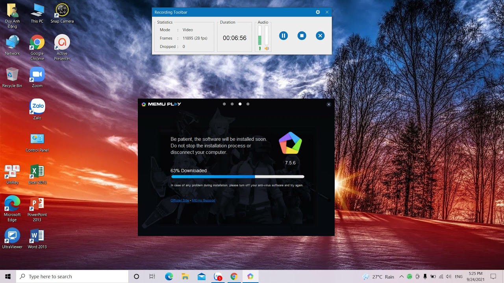Viewport: 504px width, 283px height.
Task: Open the 27°C Rain weather widget
Action: tap(378, 277)
